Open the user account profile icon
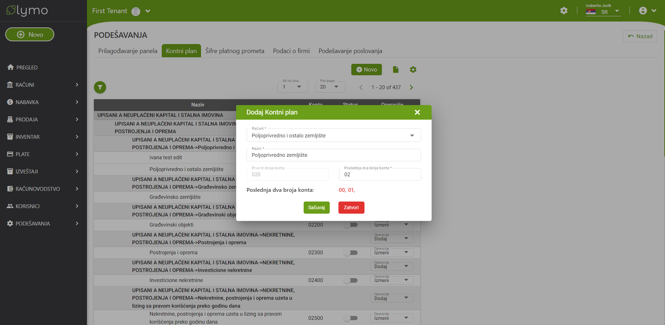The height and width of the screenshot is (325, 665). click(x=643, y=11)
